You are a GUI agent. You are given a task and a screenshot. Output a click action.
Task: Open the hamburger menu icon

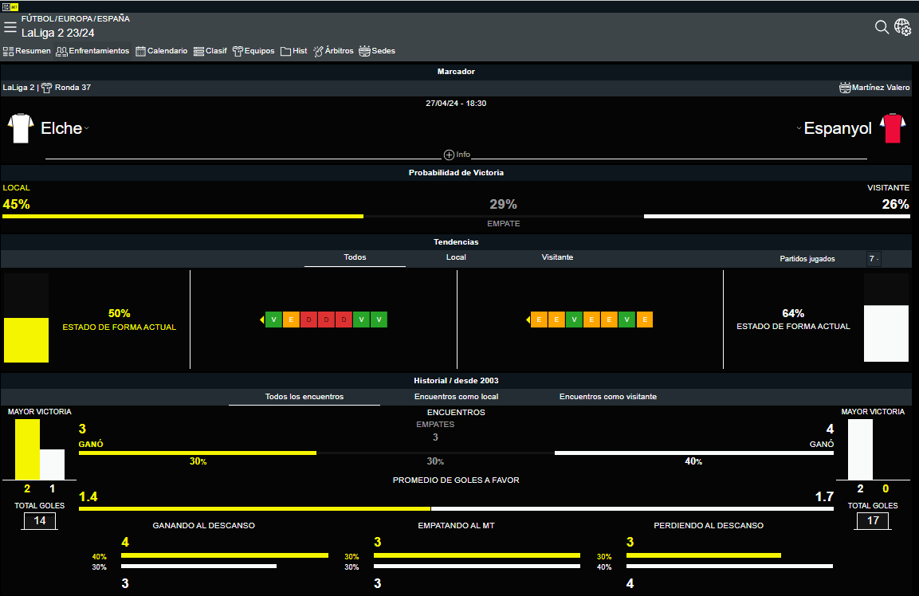[x=10, y=27]
